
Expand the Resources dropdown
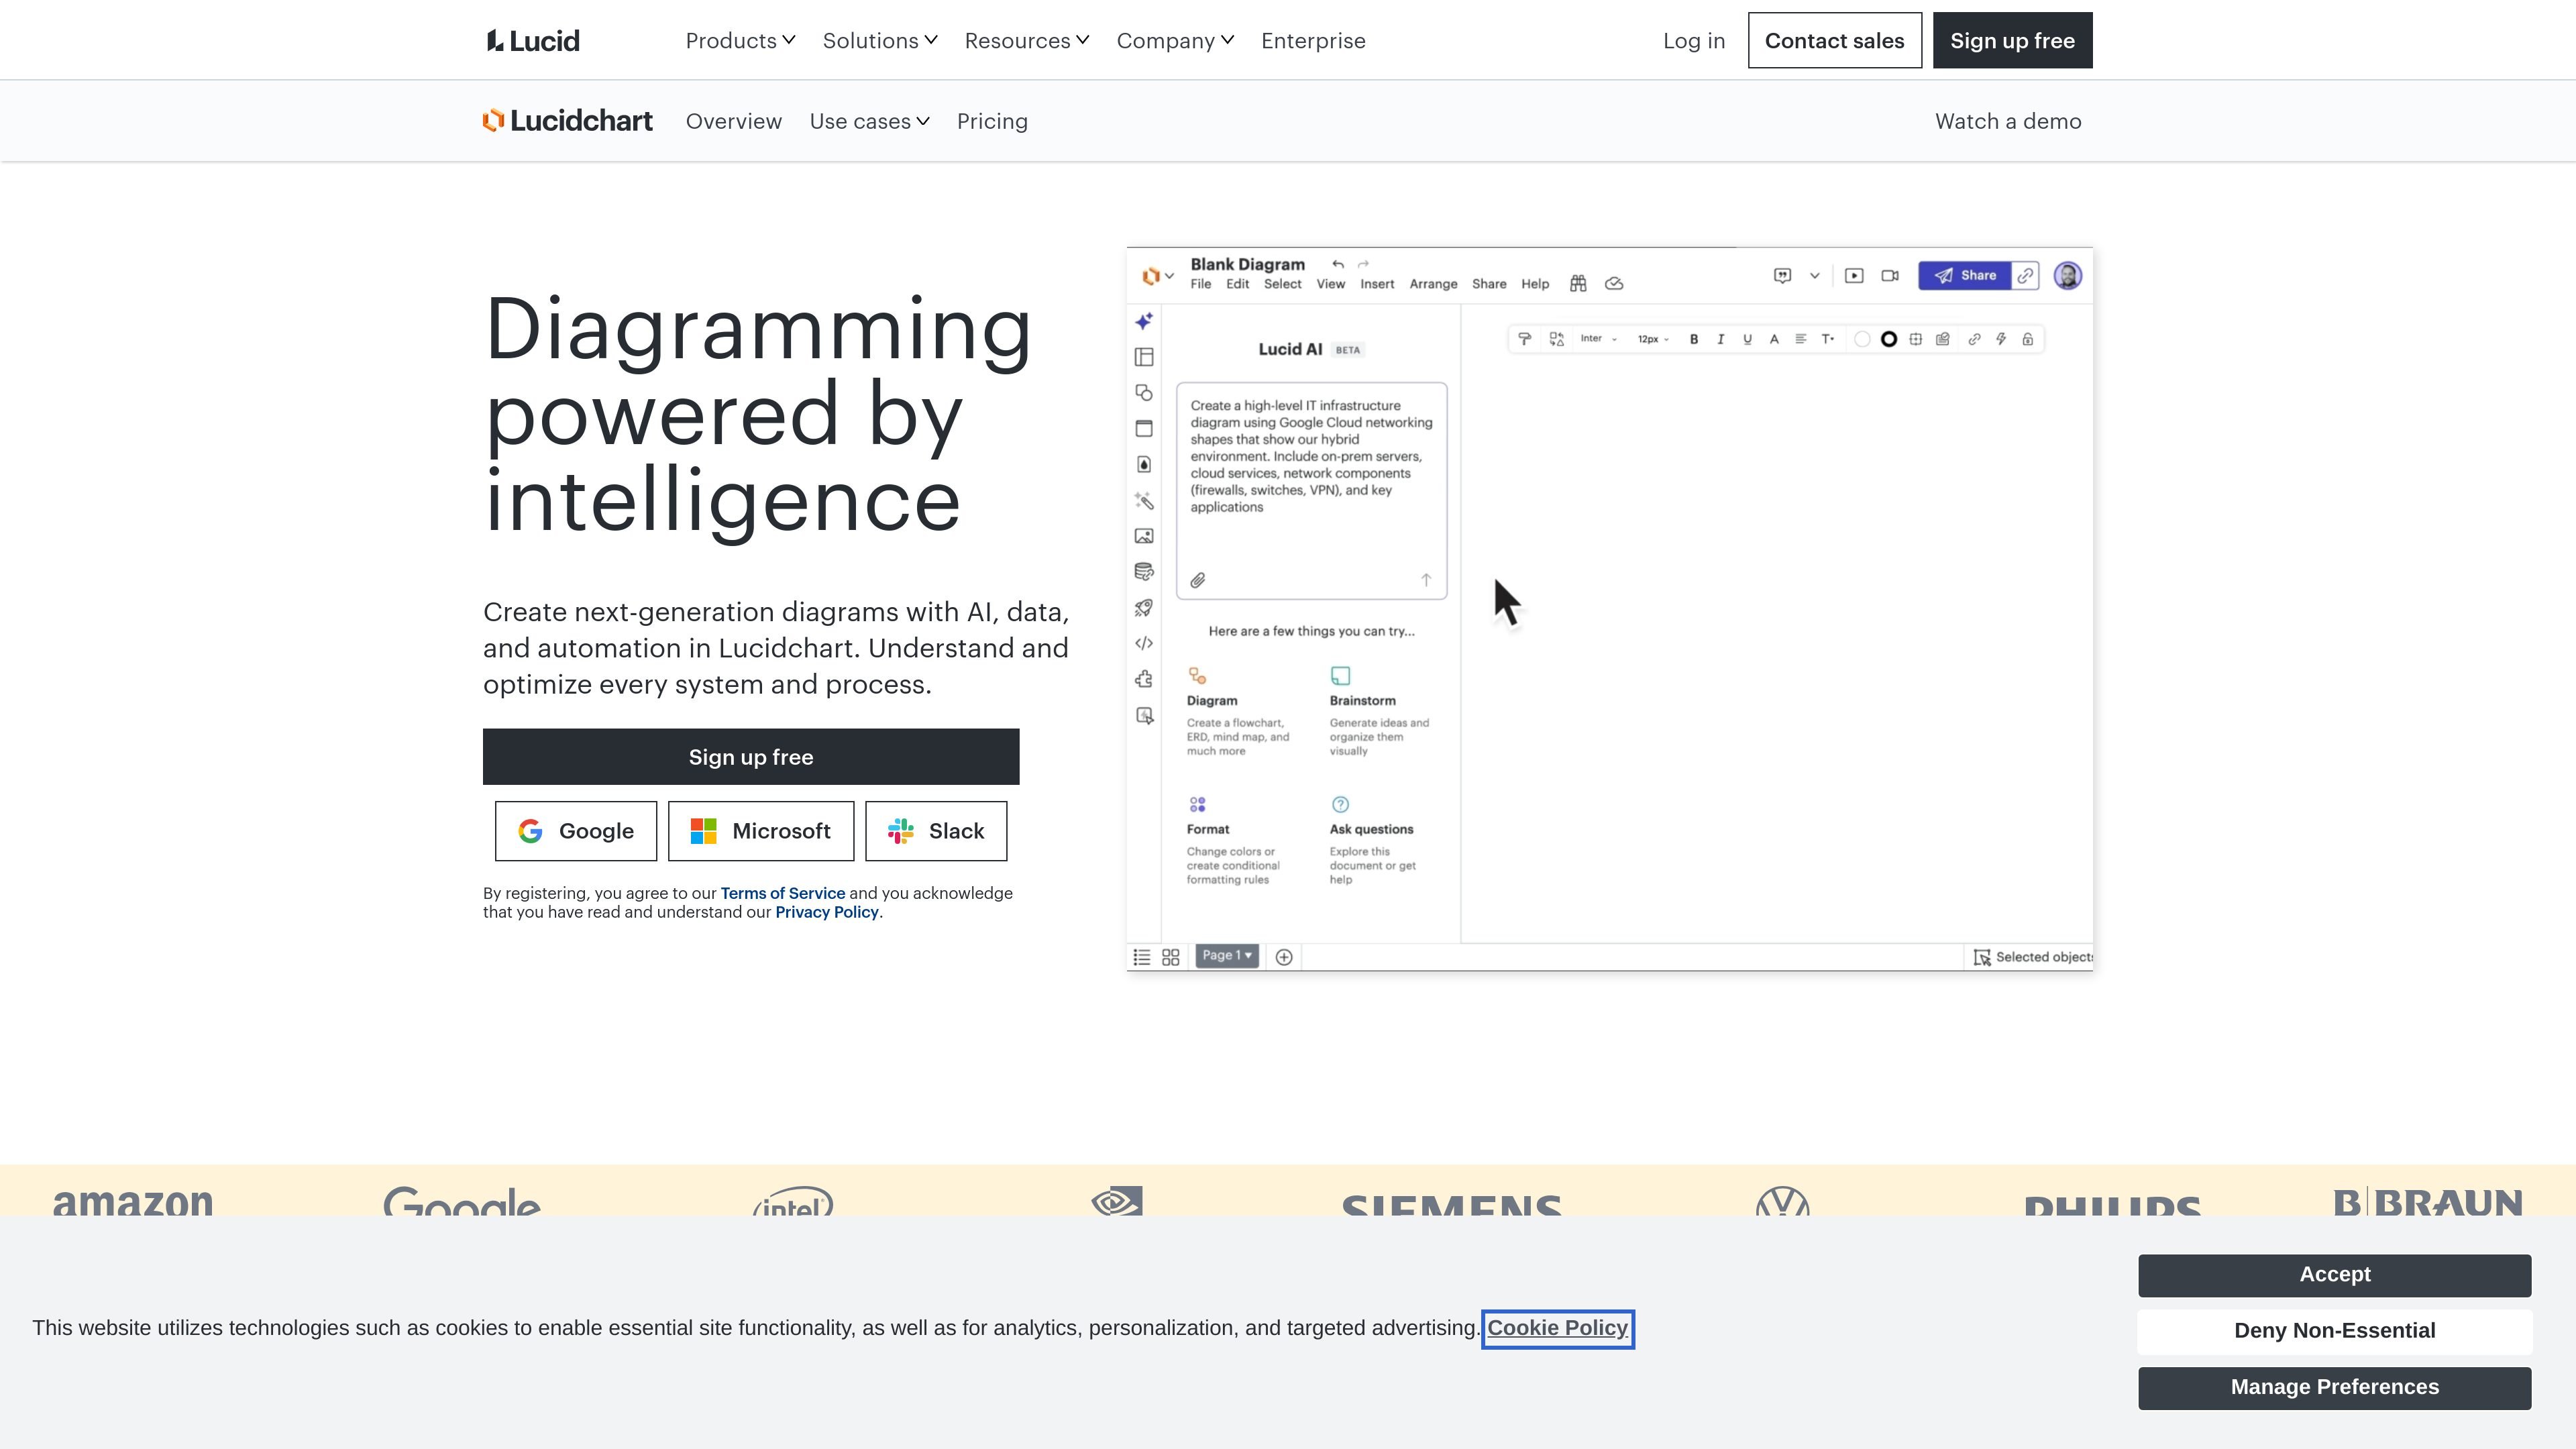1027,41
